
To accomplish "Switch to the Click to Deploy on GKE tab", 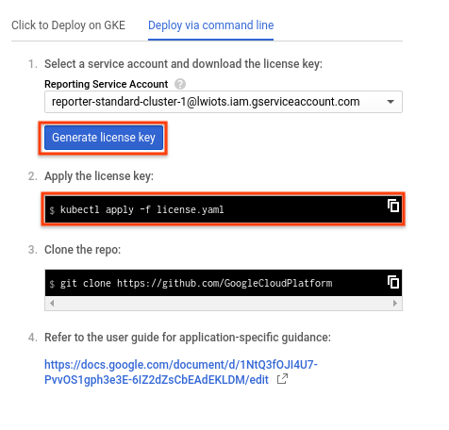I will 68,25.
